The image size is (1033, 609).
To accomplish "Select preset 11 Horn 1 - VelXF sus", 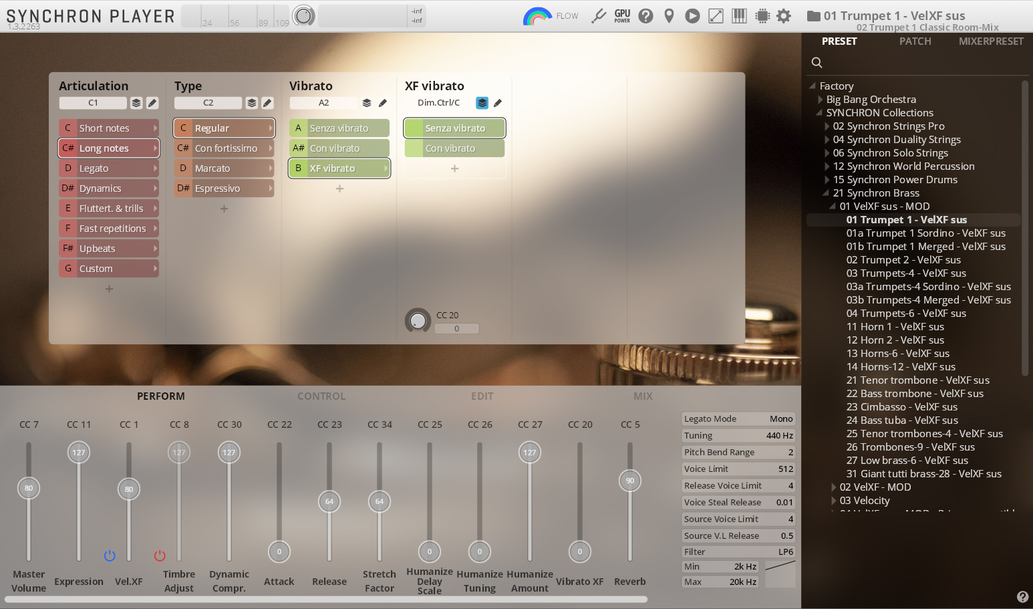I will click(x=895, y=326).
